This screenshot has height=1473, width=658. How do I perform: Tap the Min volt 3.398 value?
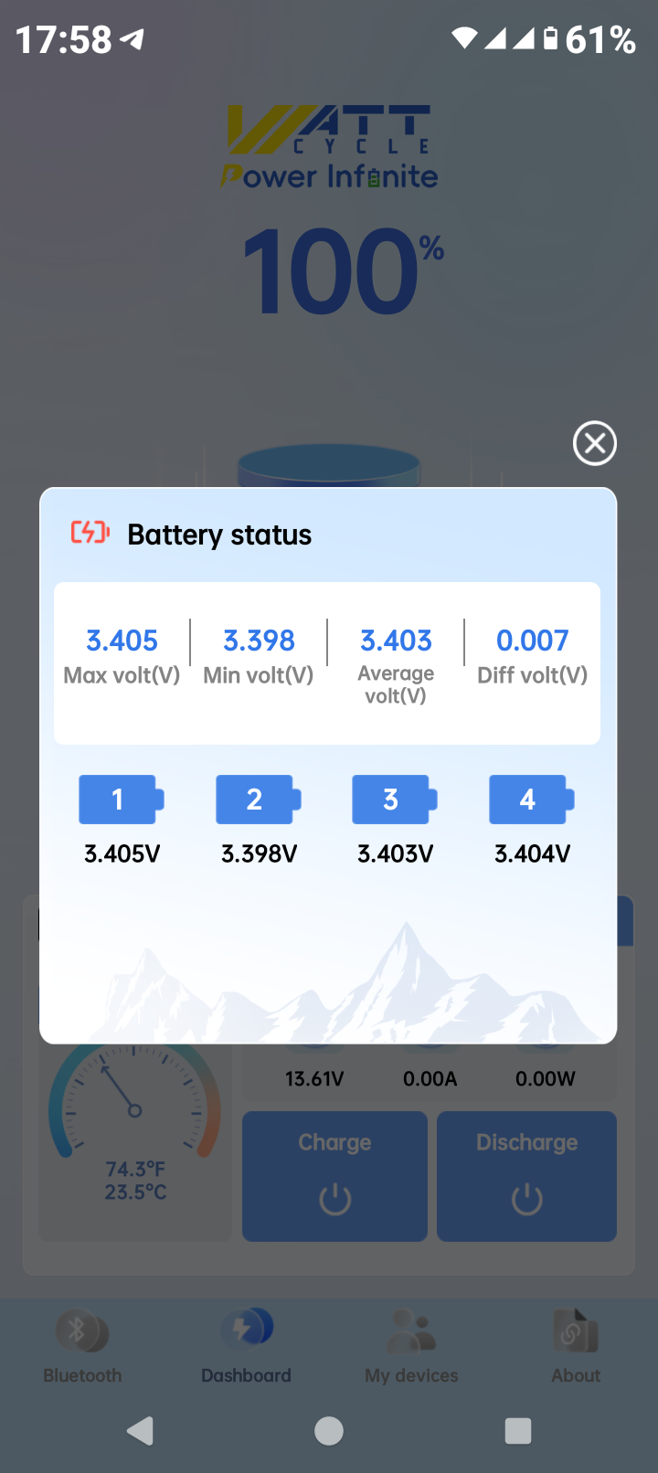tap(259, 641)
